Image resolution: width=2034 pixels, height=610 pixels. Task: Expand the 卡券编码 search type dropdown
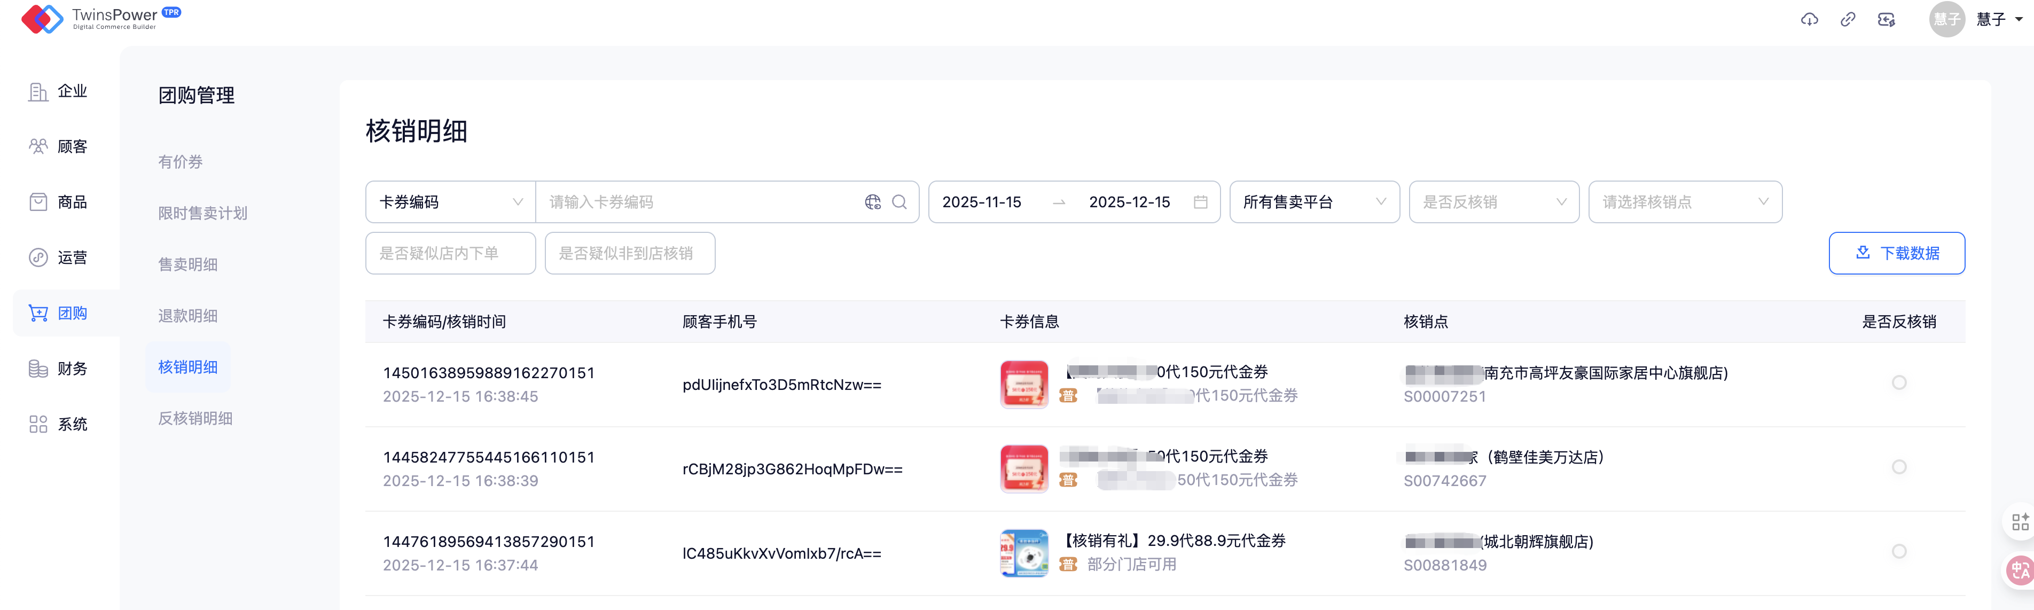[450, 202]
